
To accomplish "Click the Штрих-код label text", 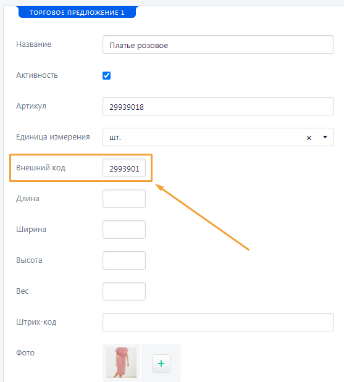I will click(x=36, y=322).
